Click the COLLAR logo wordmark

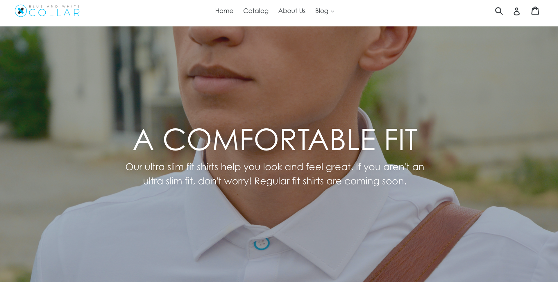[x=54, y=13]
